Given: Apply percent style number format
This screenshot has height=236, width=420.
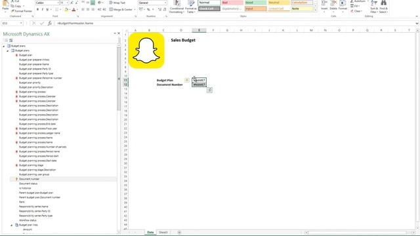Looking at the screenshot, I should point(148,10).
